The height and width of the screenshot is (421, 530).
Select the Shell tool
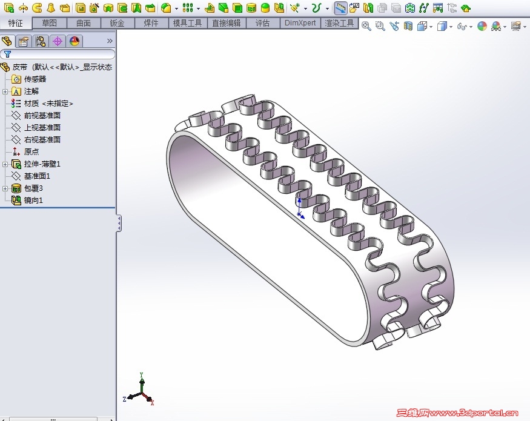point(237,8)
